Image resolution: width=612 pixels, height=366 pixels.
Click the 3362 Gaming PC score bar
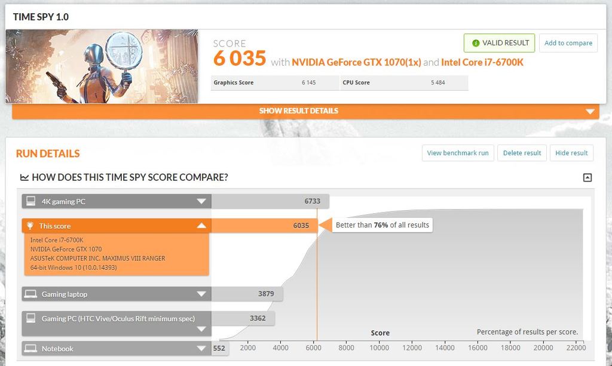[x=243, y=318]
